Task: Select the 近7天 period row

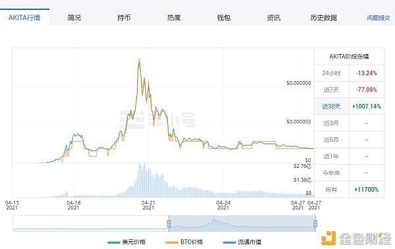Action: pos(349,90)
